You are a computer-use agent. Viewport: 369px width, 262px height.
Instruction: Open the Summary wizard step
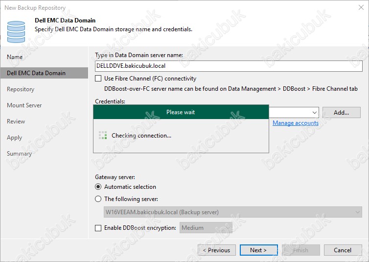(19, 154)
